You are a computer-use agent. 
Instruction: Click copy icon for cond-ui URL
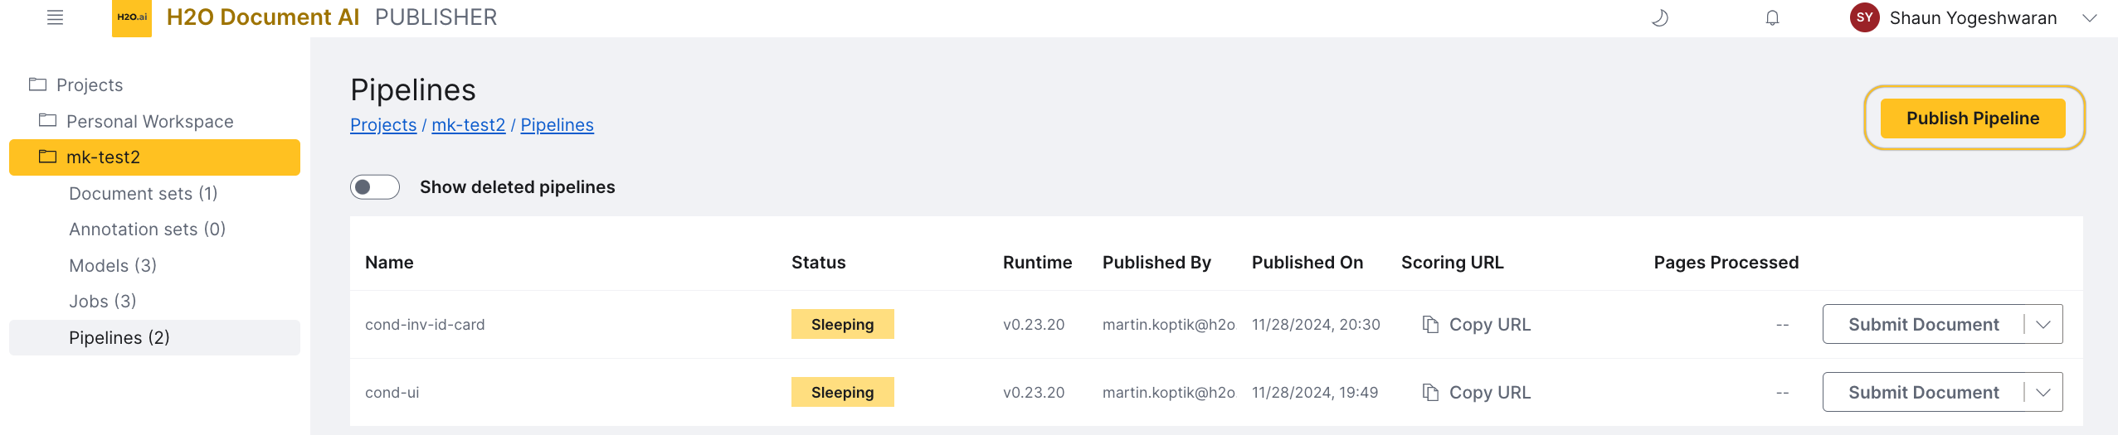point(1430,392)
